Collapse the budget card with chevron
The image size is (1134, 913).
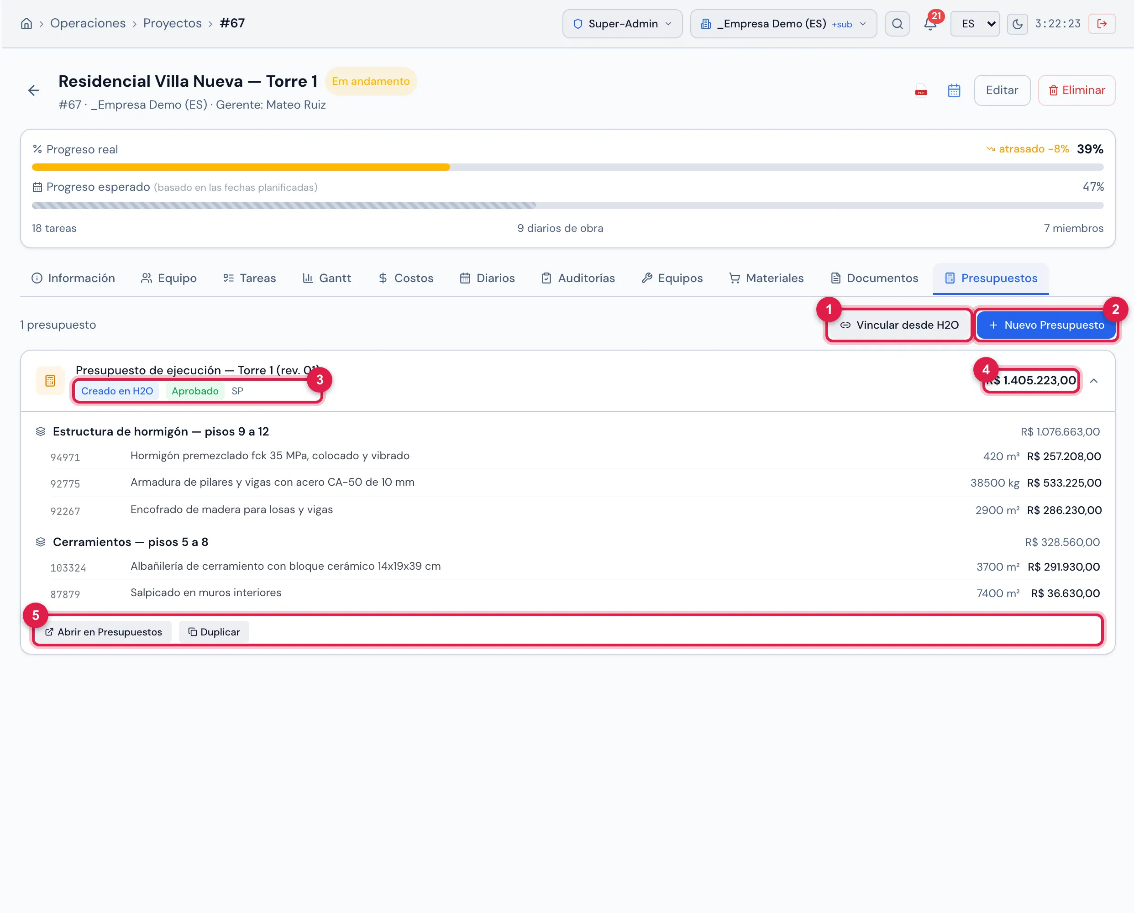1094,381
